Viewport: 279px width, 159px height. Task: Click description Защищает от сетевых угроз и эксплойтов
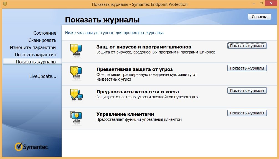click(147, 97)
